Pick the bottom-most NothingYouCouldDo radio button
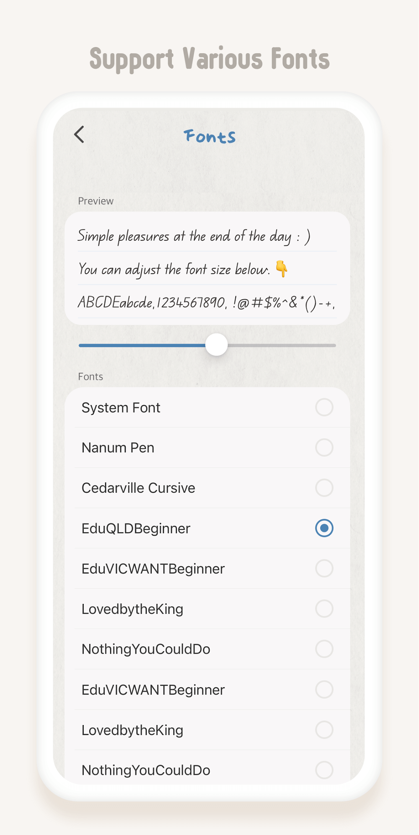Image resolution: width=419 pixels, height=835 pixels. click(x=324, y=770)
